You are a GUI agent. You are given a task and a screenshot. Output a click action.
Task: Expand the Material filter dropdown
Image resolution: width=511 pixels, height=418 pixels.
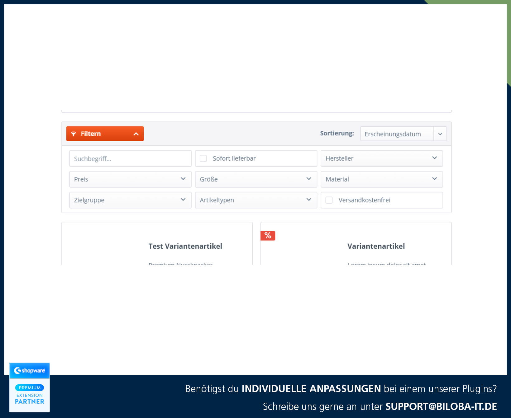[x=382, y=179]
